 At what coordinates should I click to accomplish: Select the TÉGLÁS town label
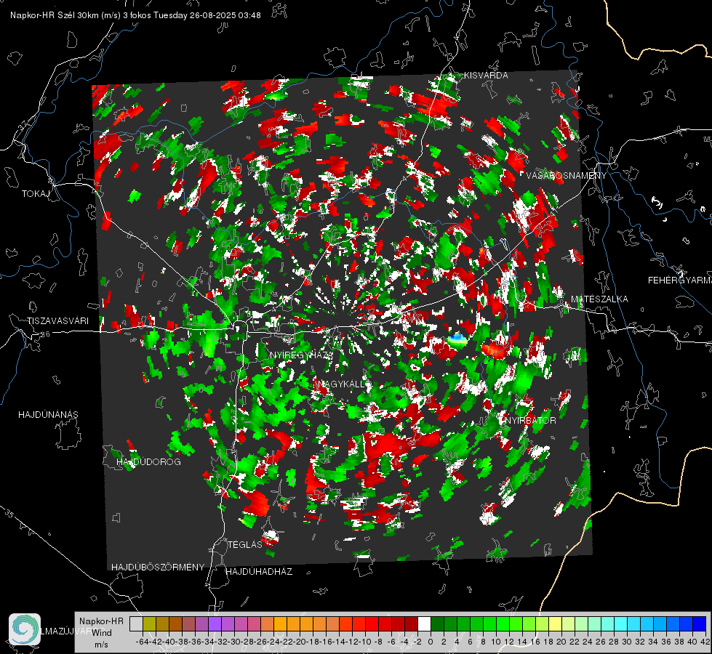tap(245, 544)
